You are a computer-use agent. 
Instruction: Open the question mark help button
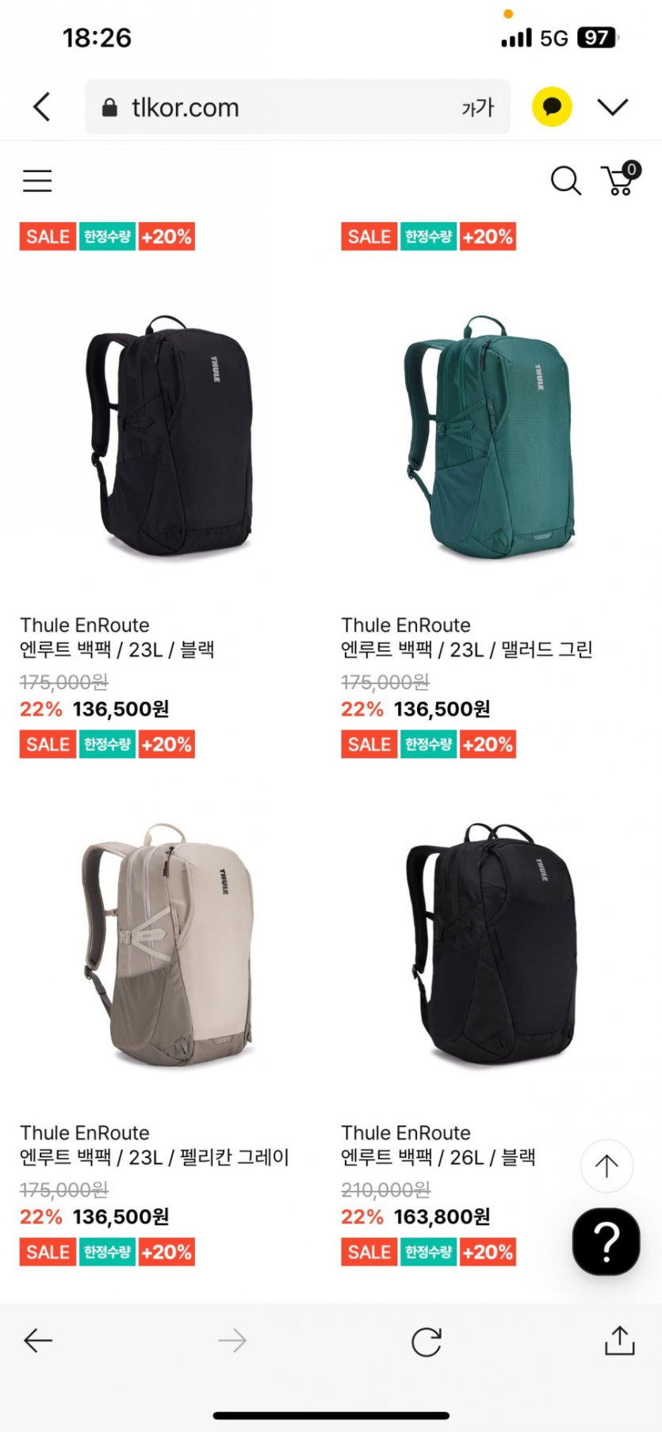(x=607, y=1242)
